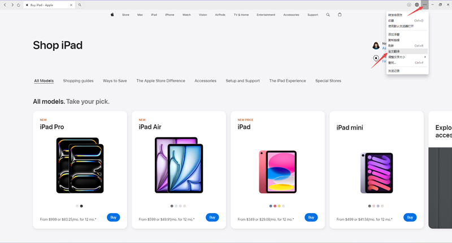Click the download icon in browser toolbar
452x243 pixels.
pyautogui.click(x=409, y=5)
